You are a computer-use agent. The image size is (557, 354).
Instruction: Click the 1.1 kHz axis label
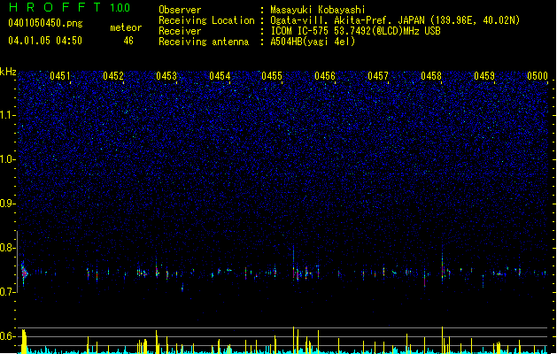pos(8,115)
